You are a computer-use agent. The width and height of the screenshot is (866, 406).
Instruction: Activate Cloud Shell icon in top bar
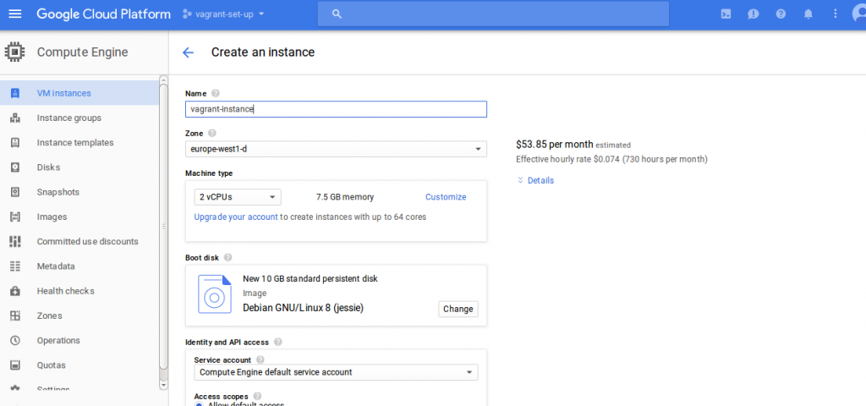click(x=726, y=14)
